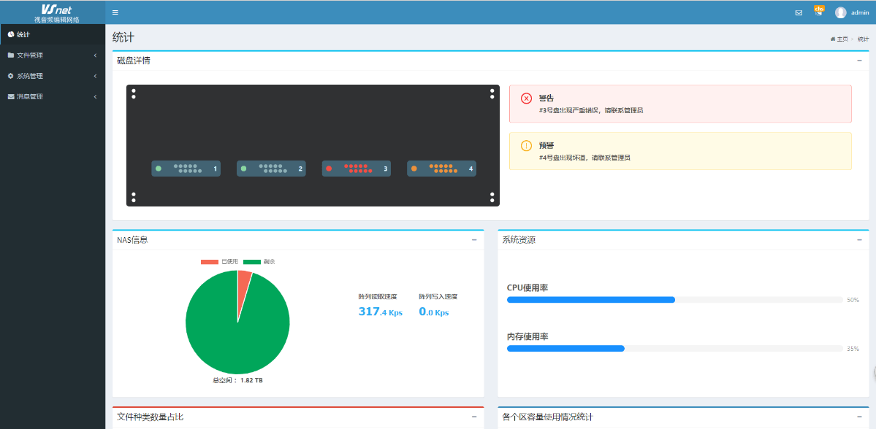Select 统计 in the sidebar

pyautogui.click(x=52, y=34)
